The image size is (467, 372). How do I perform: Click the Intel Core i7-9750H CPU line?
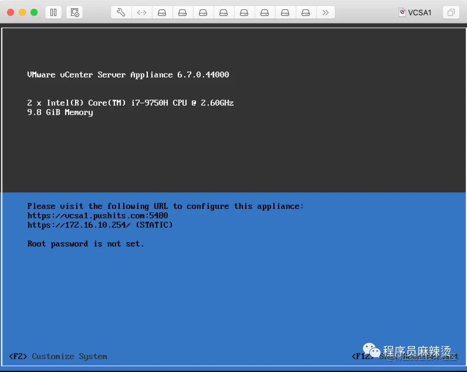pos(131,103)
